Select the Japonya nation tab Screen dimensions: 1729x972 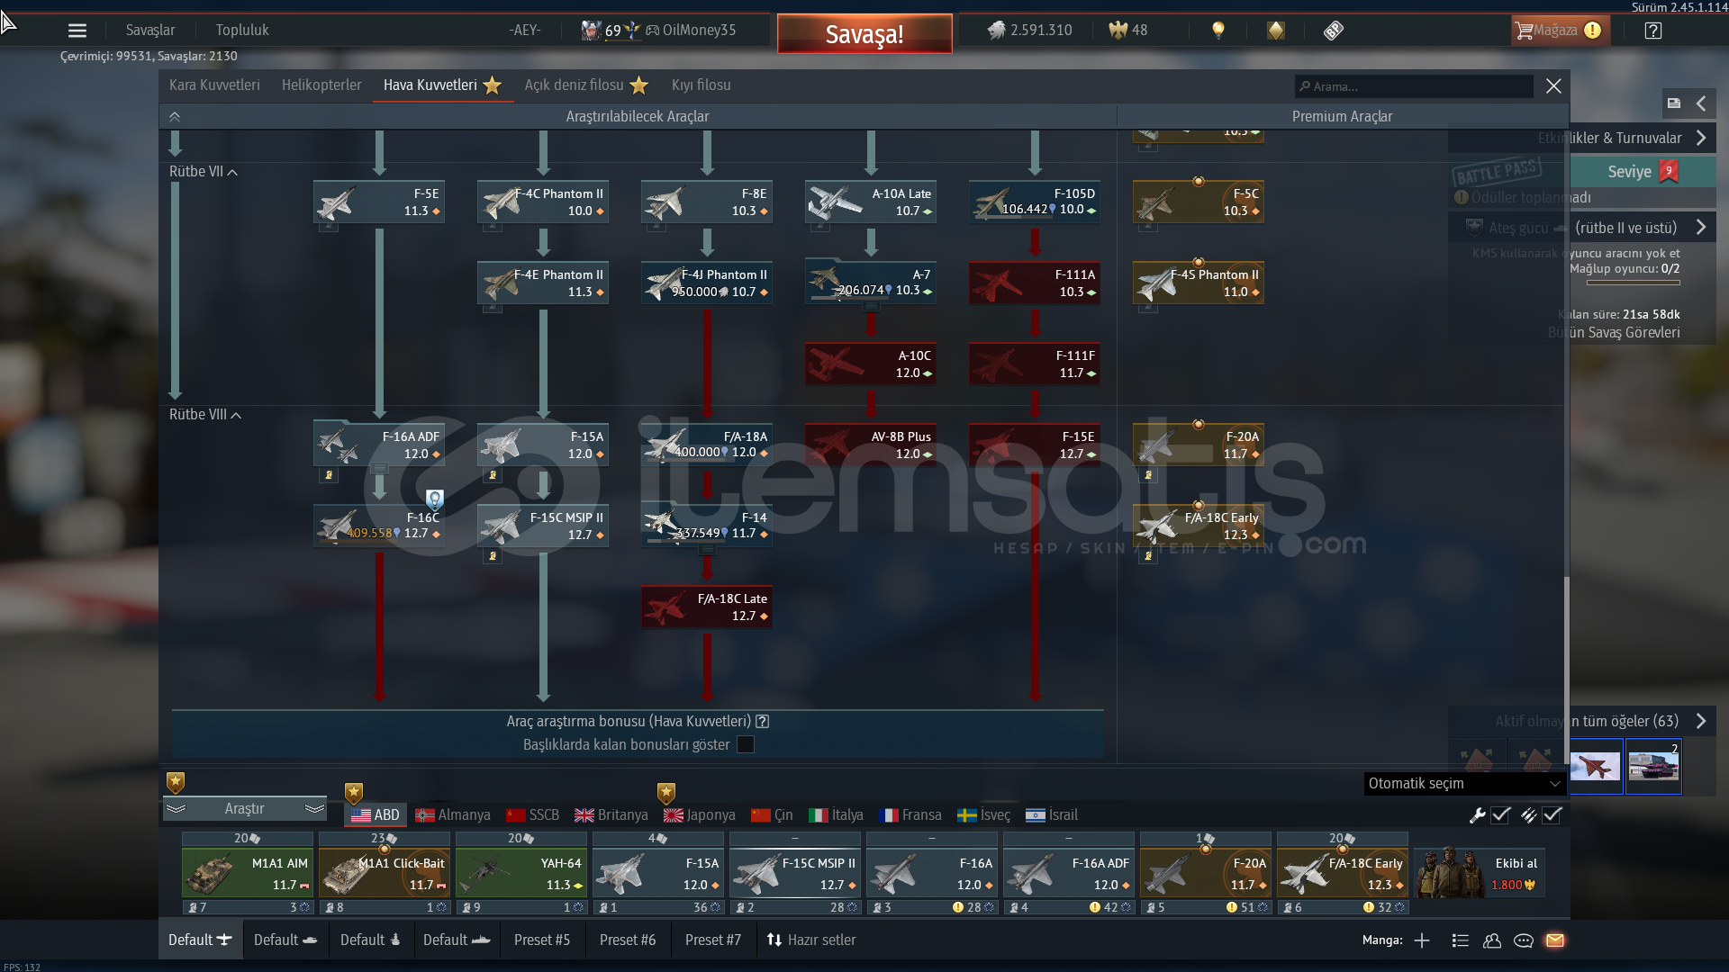[700, 815]
